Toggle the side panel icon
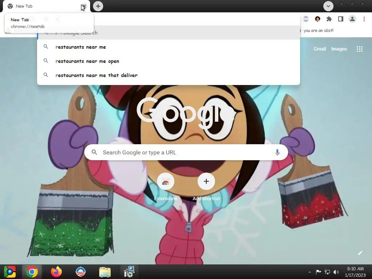372x279 pixels. (x=341, y=19)
